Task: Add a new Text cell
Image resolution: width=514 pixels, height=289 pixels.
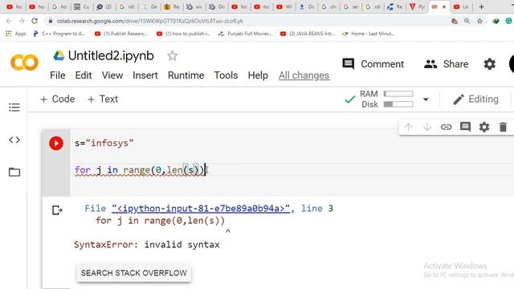Action: 103,99
